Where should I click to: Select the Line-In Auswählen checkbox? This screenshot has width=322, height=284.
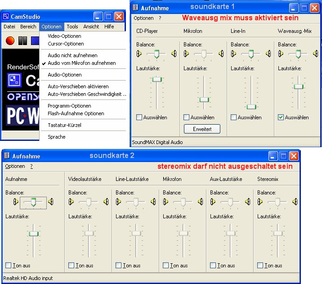tap(233, 117)
